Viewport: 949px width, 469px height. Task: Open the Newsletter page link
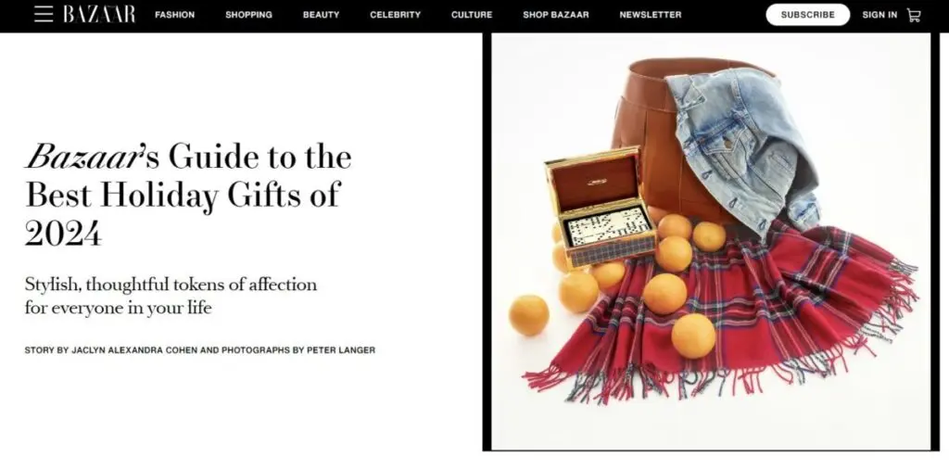(x=650, y=15)
